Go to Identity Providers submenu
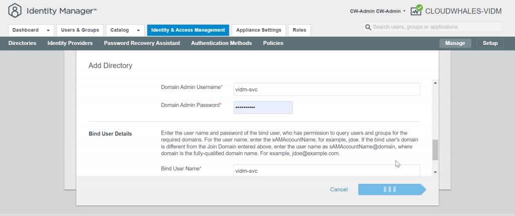 (x=70, y=43)
